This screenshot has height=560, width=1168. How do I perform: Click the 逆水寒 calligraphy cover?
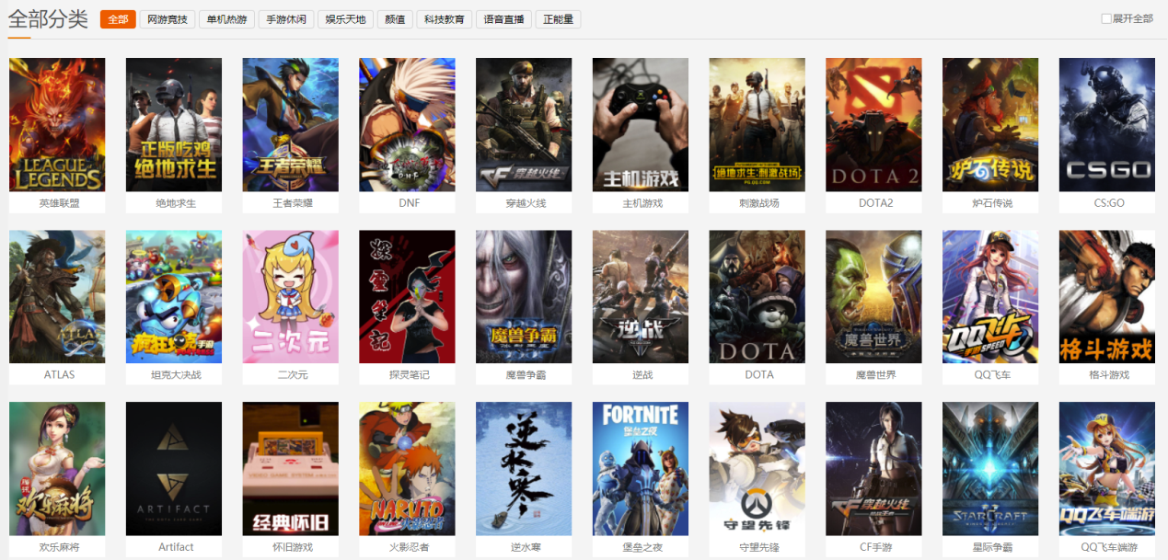[524, 469]
